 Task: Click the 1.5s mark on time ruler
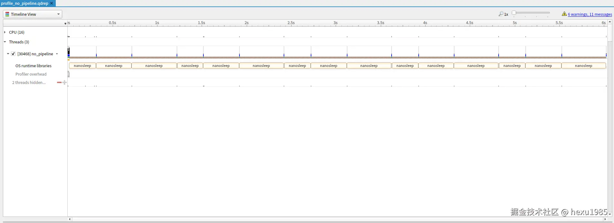[201, 23]
